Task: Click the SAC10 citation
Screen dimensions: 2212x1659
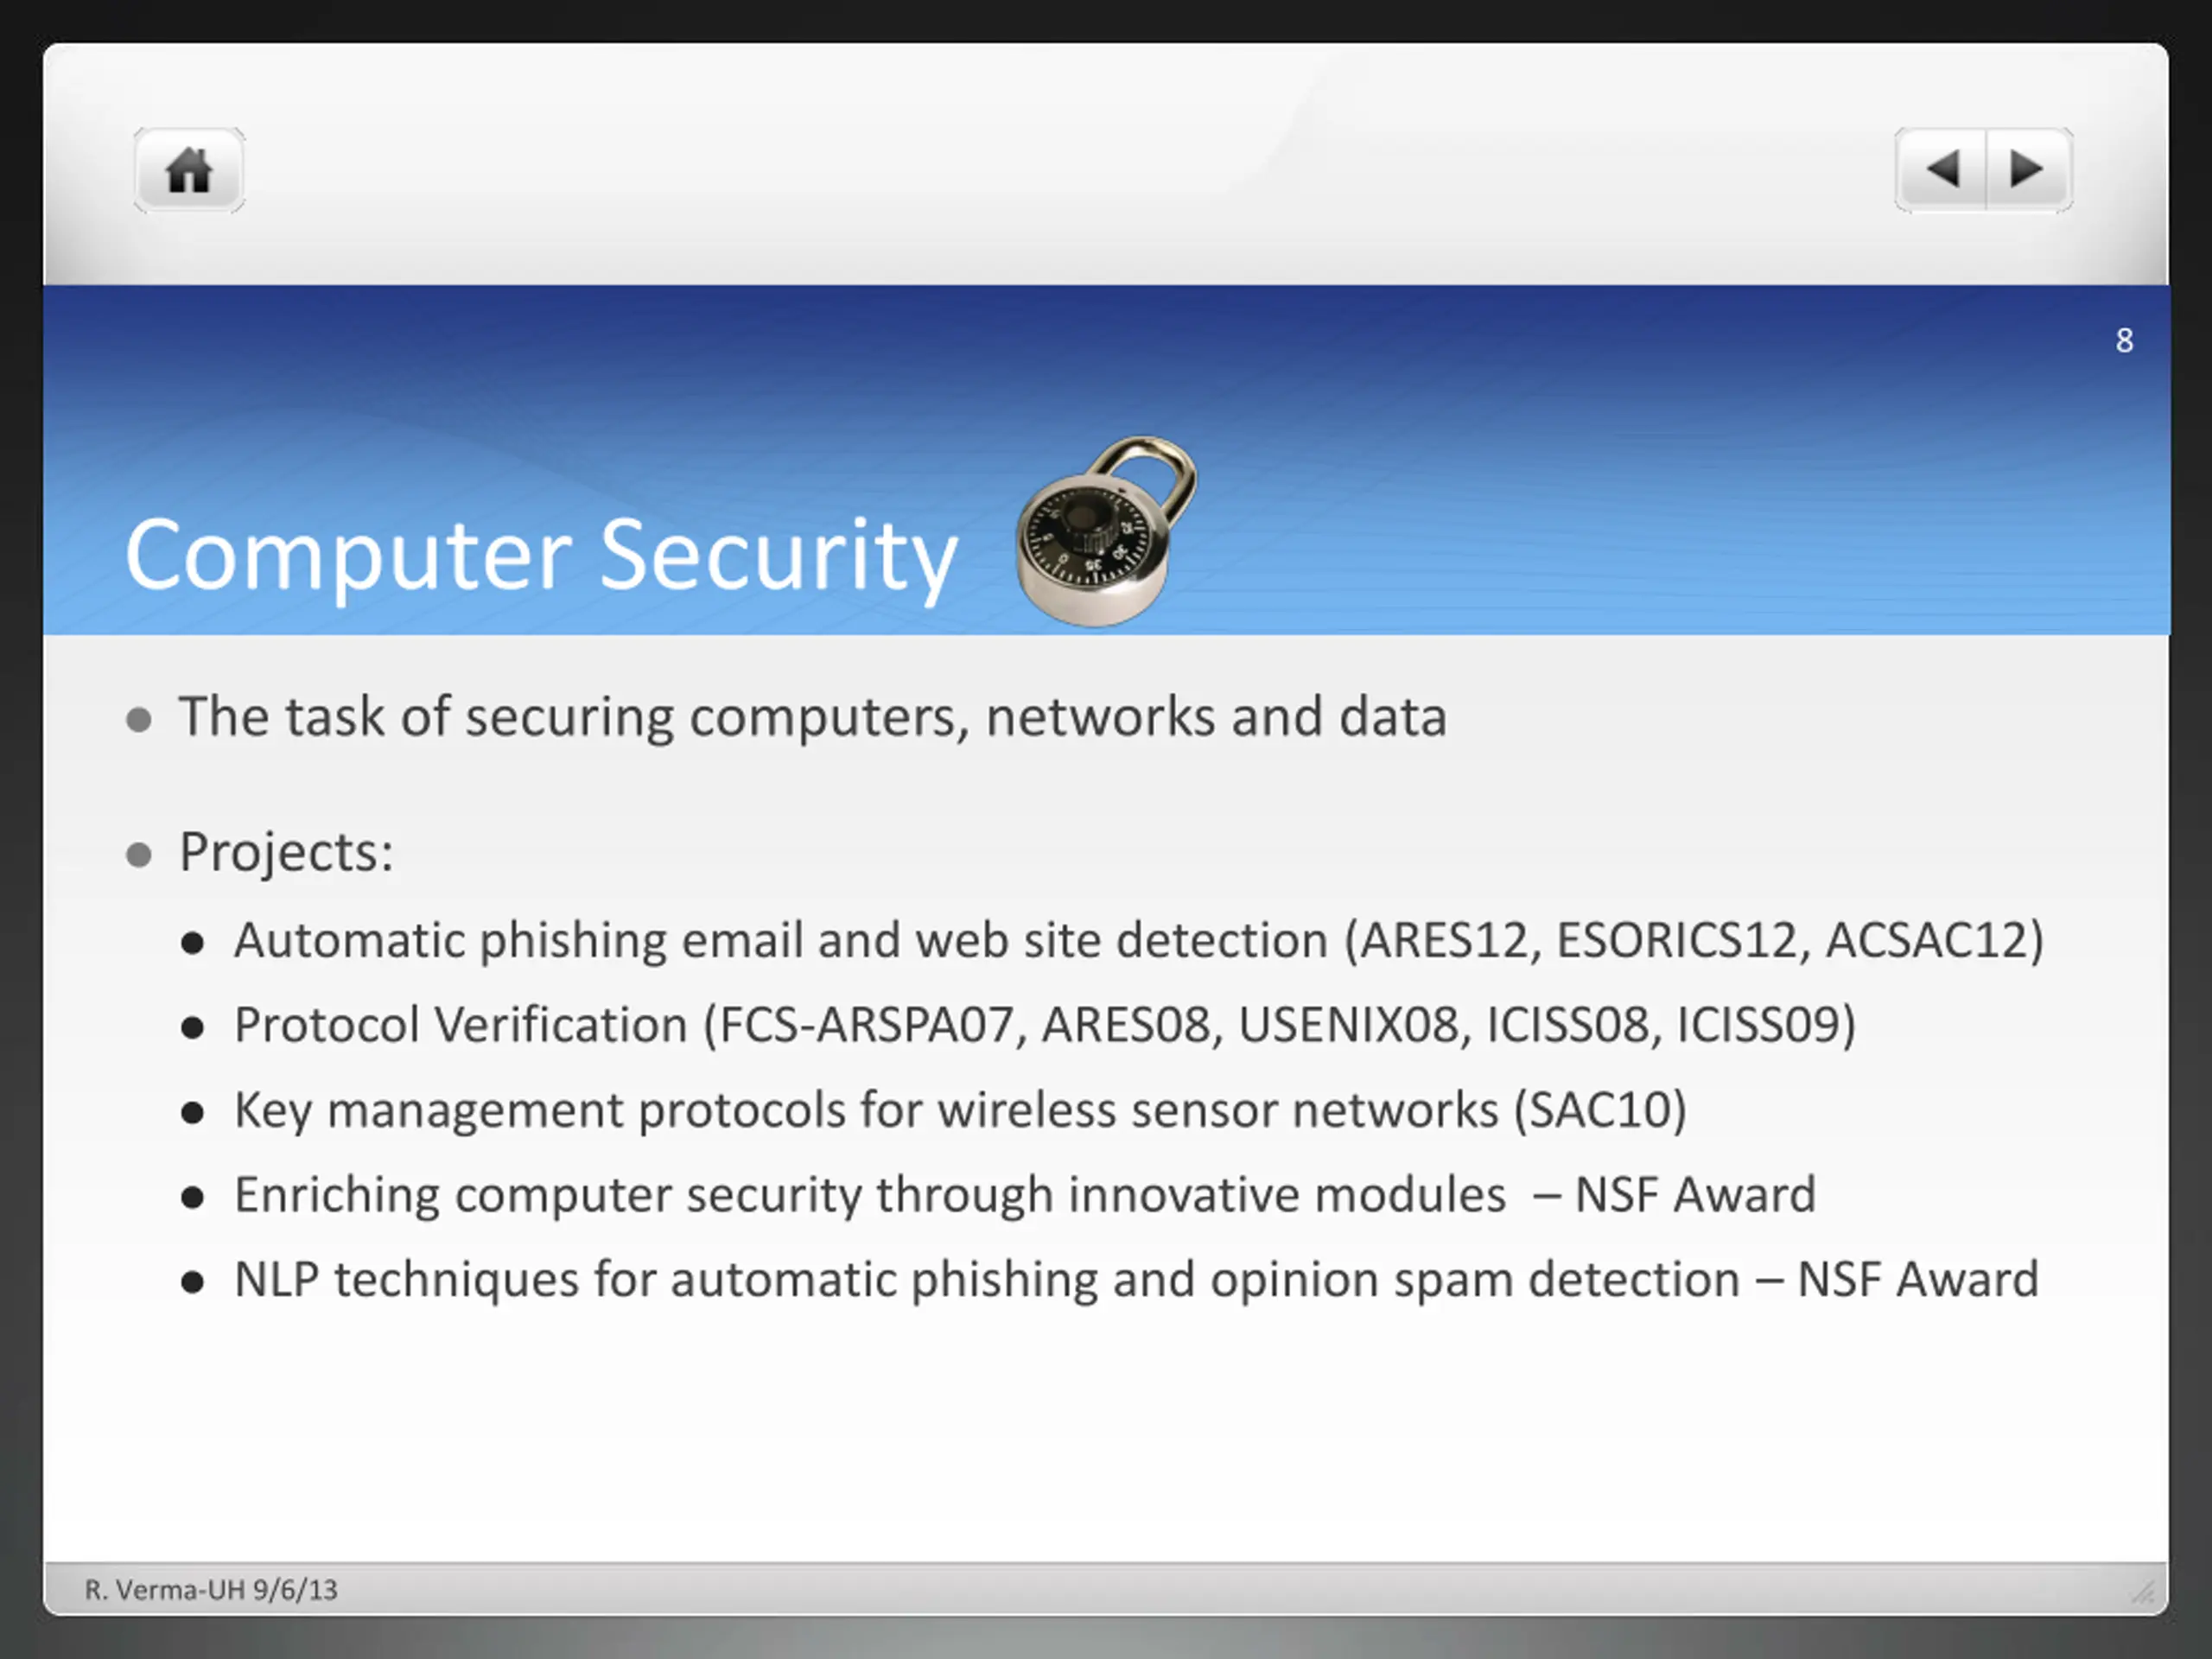Action: pyautogui.click(x=1600, y=1111)
